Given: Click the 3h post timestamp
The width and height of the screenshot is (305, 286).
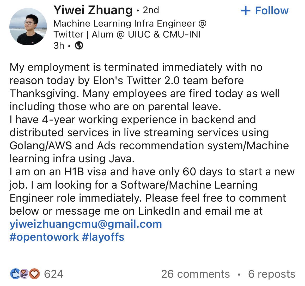Looking at the screenshot, I should 59,46.
